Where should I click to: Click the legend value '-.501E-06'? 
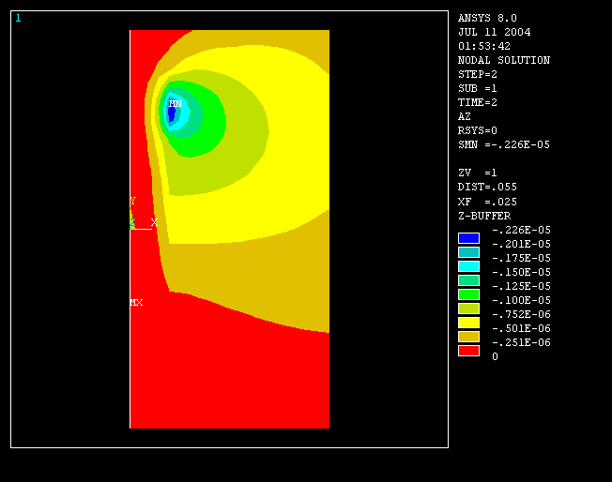click(522, 328)
